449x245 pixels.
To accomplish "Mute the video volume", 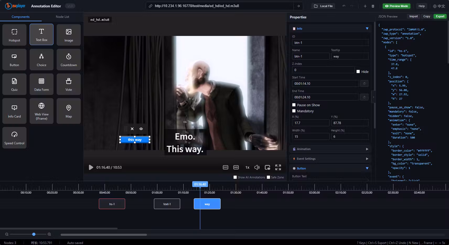I will coord(257,167).
